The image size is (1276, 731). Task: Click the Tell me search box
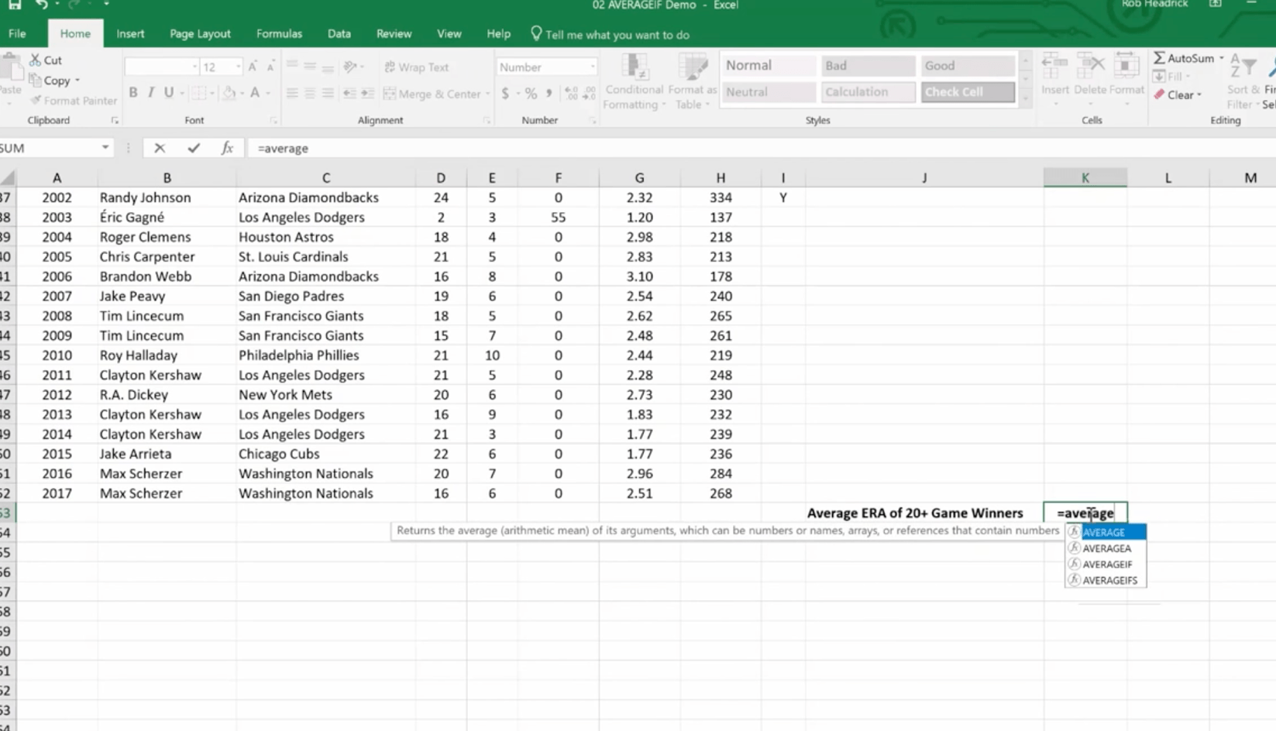tap(617, 35)
